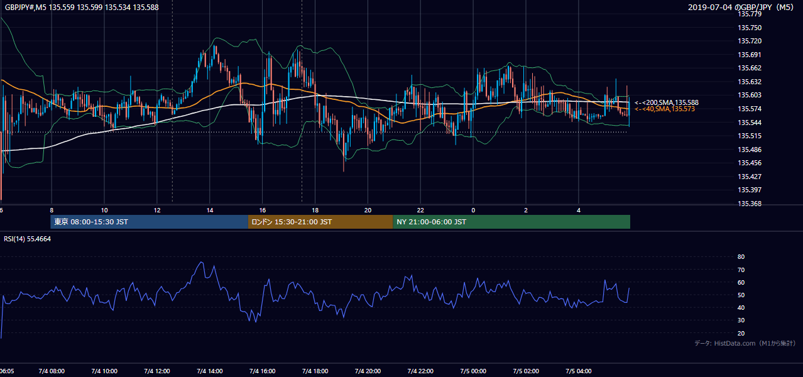Click price axis value 135.486
Image resolution: width=803 pixels, height=377 pixels.
(x=750, y=150)
